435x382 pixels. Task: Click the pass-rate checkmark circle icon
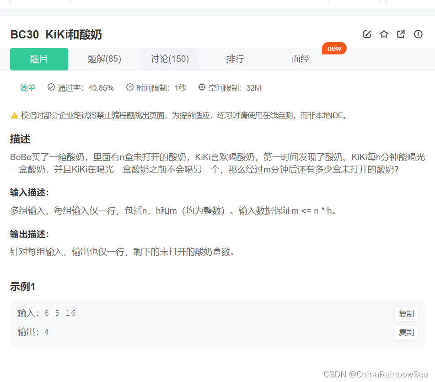pyautogui.click(x=51, y=87)
